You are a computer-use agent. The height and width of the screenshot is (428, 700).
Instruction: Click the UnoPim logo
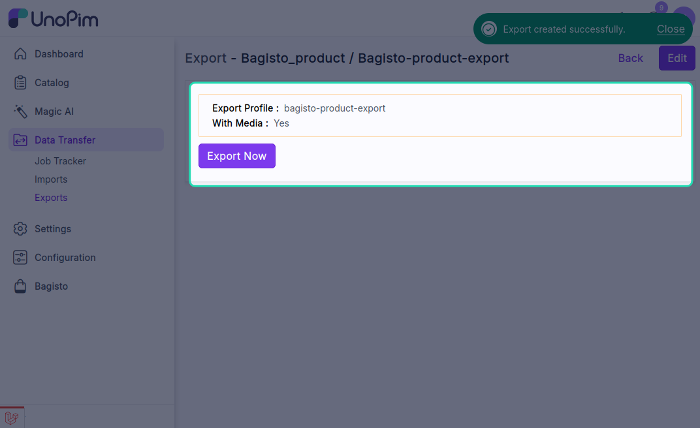point(53,19)
